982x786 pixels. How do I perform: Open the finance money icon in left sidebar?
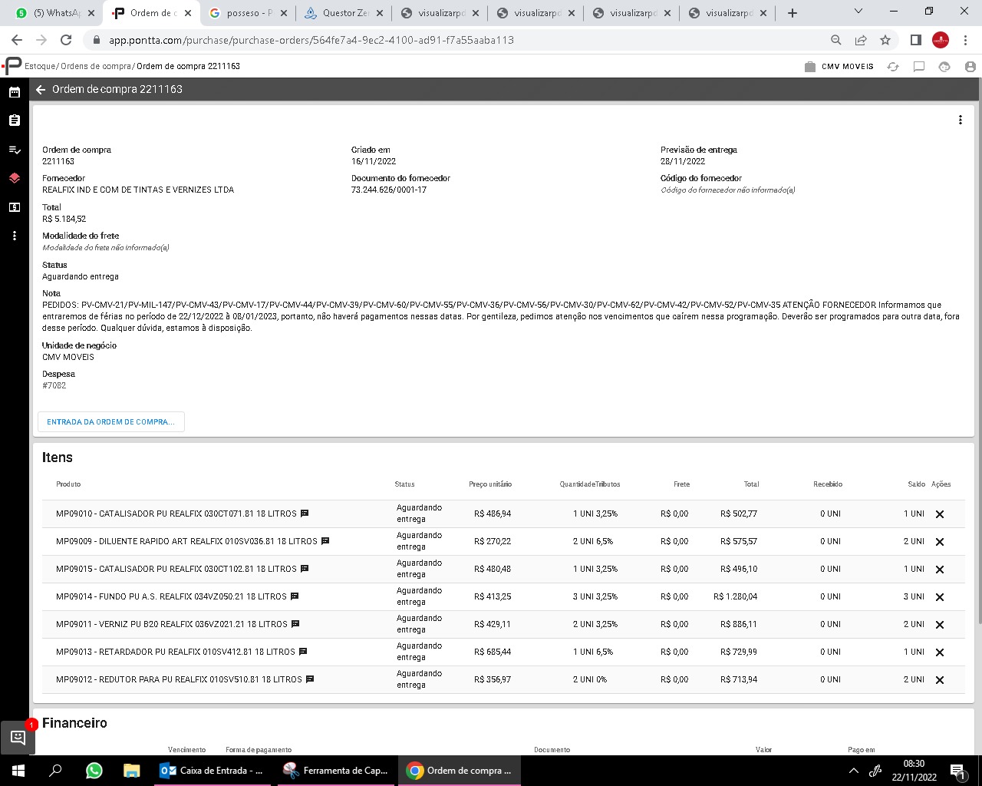click(x=14, y=207)
